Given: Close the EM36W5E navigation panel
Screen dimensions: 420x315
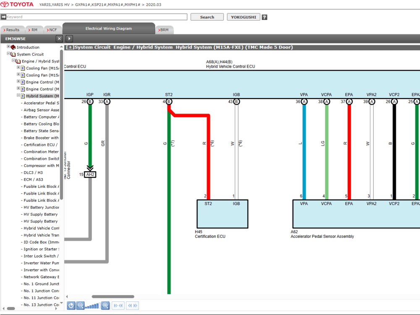Looking at the screenshot, I should click(x=59, y=39).
